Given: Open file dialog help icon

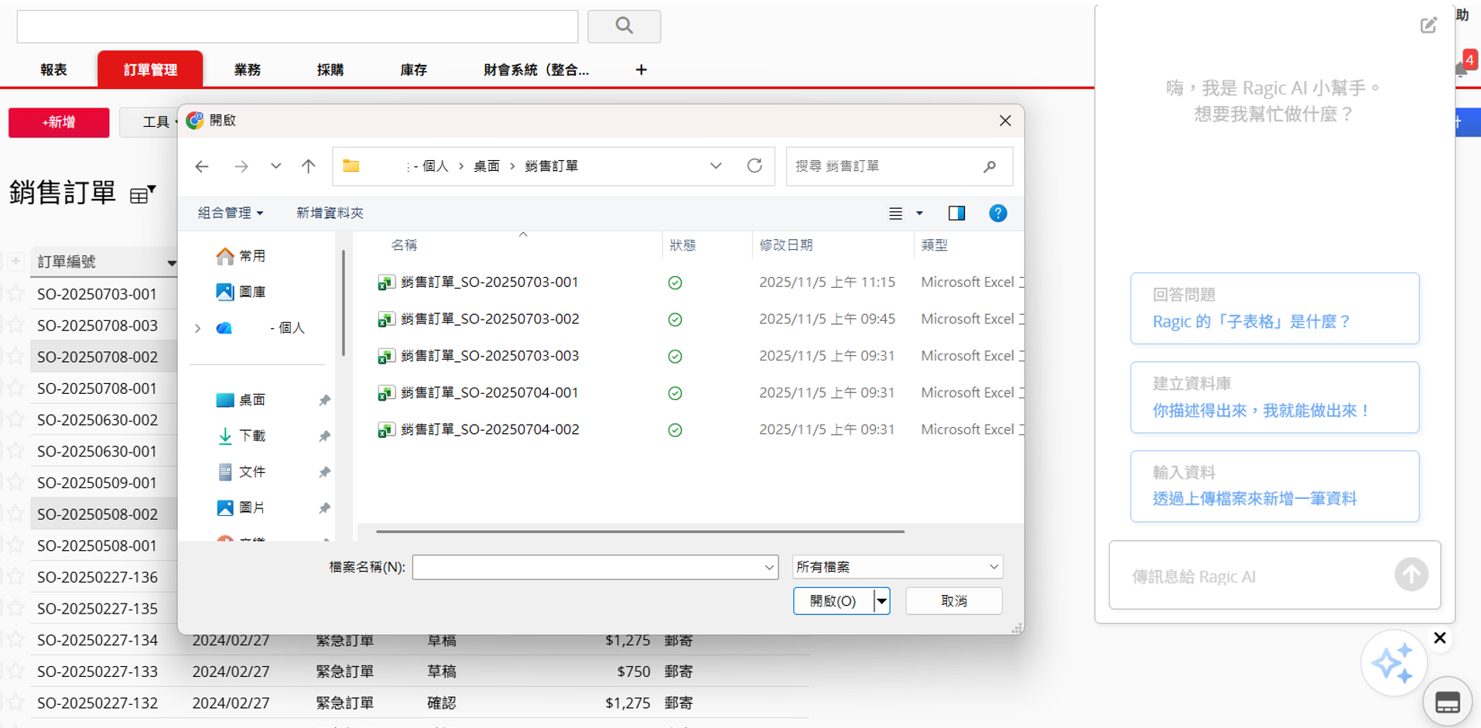Looking at the screenshot, I should (x=997, y=214).
